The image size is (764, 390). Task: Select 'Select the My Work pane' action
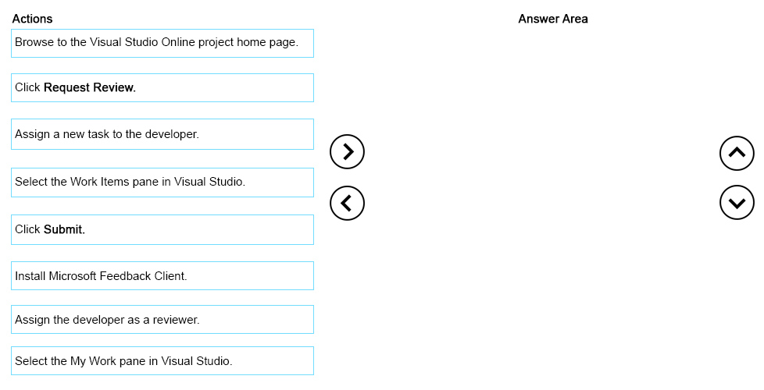tap(162, 361)
